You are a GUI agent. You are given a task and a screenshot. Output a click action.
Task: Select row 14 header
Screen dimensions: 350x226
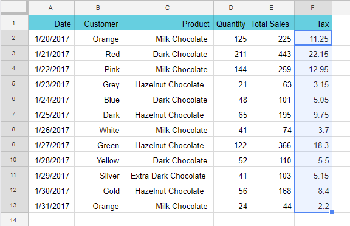click(x=14, y=220)
